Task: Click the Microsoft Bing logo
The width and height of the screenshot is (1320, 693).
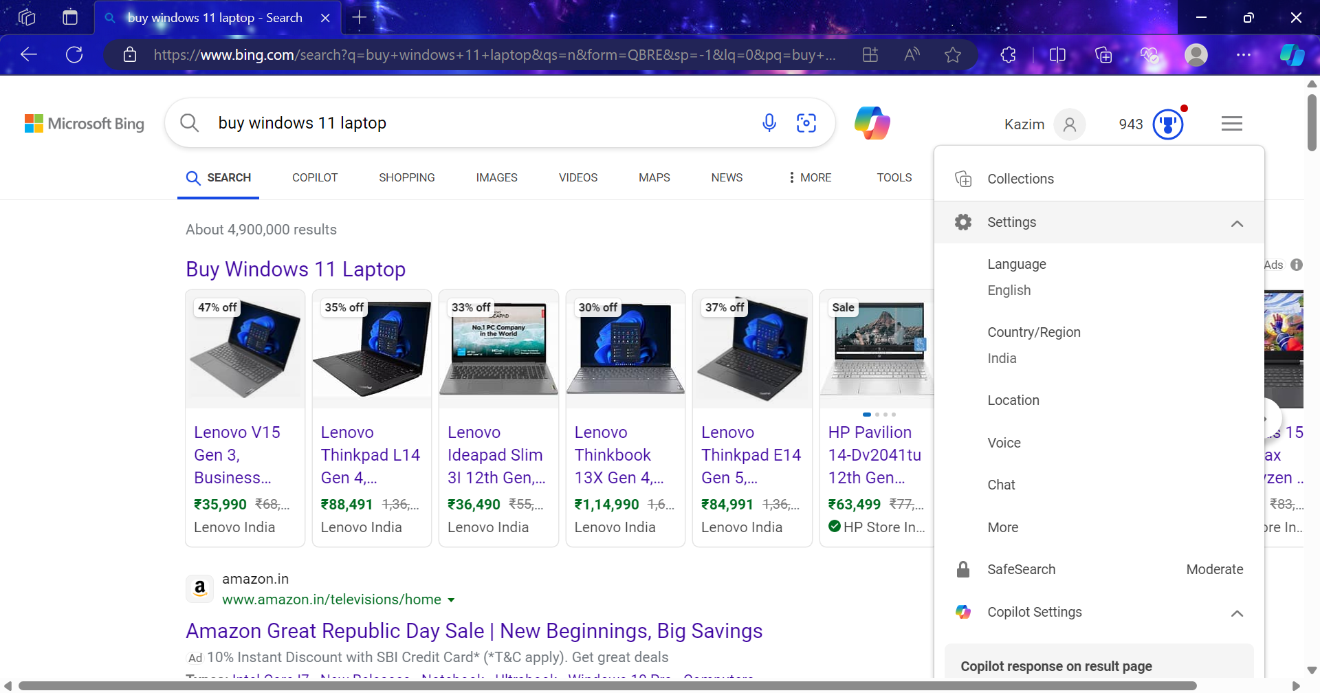Action: click(84, 123)
